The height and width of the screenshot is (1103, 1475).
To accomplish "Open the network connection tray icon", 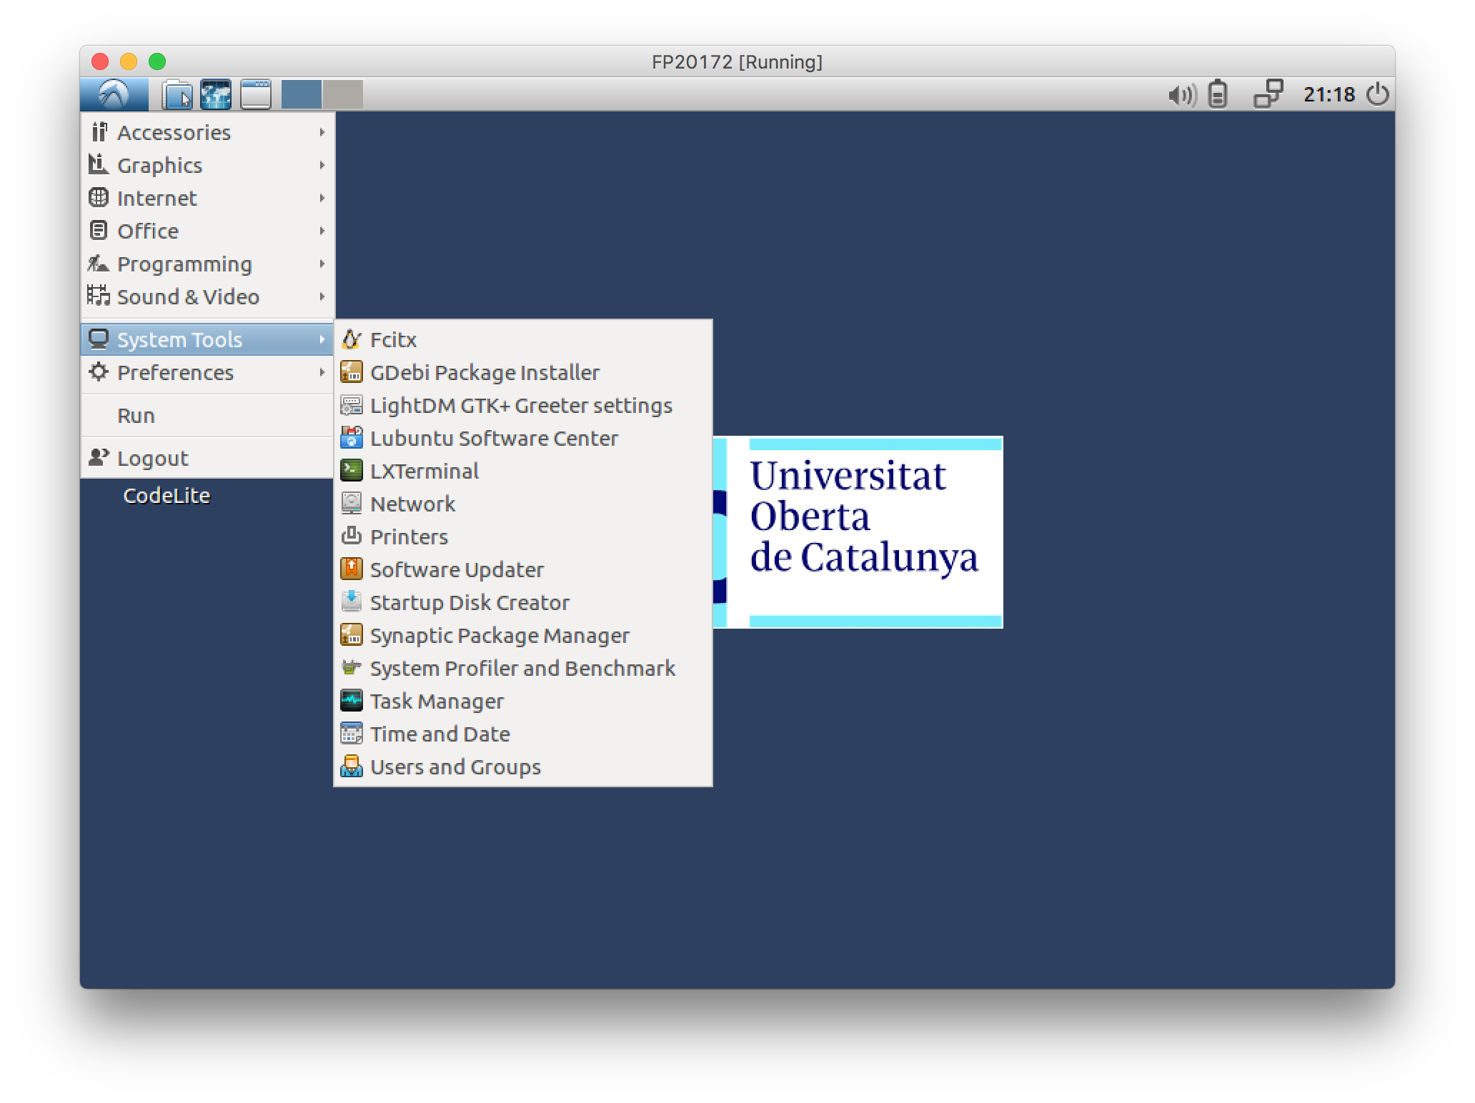I will [x=1268, y=94].
